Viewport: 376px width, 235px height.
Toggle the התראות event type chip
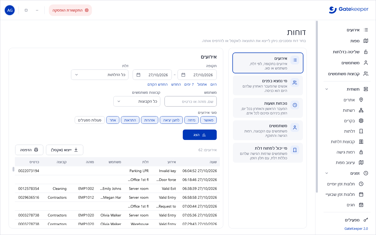point(130,120)
